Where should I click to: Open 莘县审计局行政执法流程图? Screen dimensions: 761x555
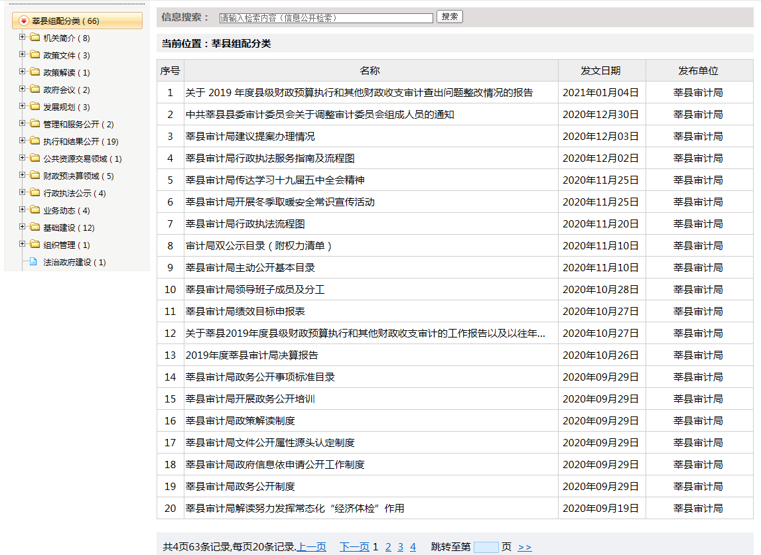point(245,223)
